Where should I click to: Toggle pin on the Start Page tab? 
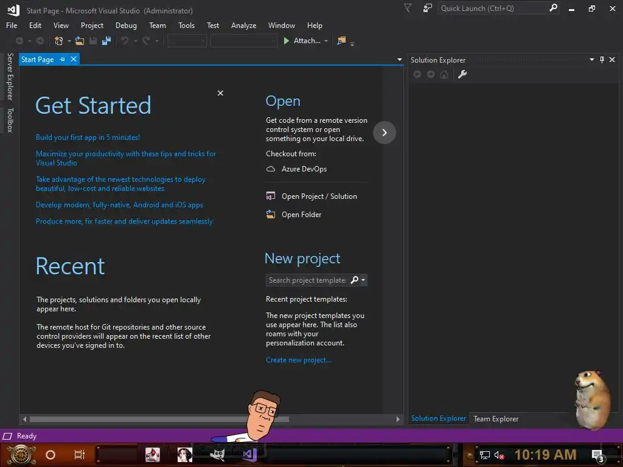[x=63, y=59]
